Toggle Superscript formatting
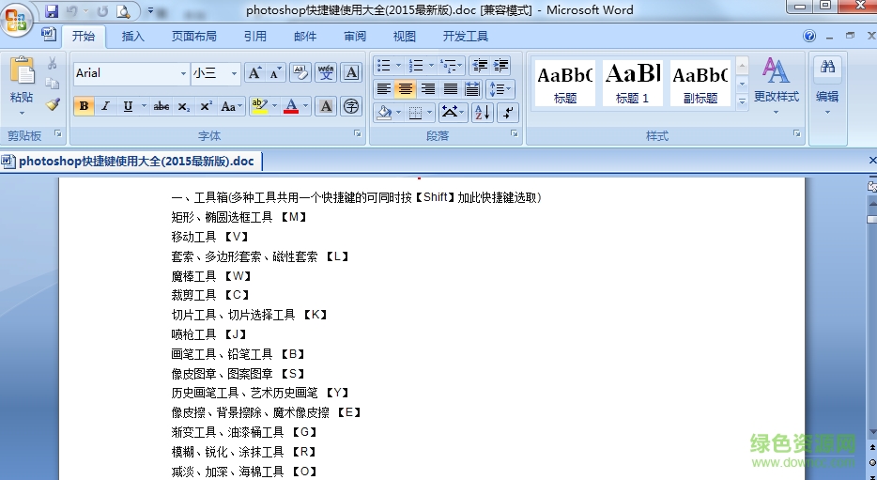This screenshot has height=480, width=877. (206, 106)
